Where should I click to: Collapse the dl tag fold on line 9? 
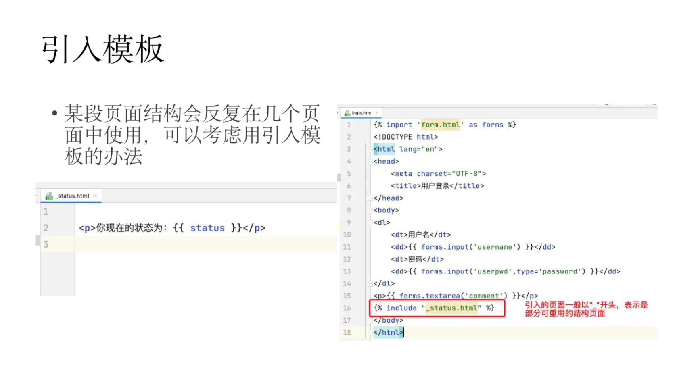(370, 223)
